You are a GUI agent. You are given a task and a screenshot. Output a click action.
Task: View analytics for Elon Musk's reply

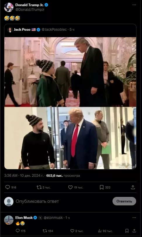(100, 231)
